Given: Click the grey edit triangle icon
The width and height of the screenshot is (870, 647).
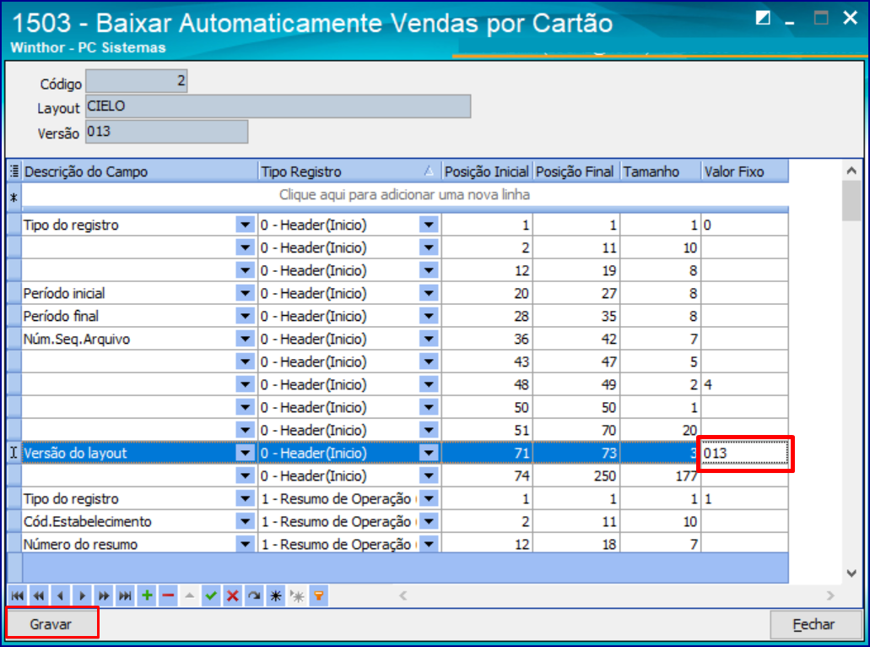Looking at the screenshot, I should coord(190,596).
